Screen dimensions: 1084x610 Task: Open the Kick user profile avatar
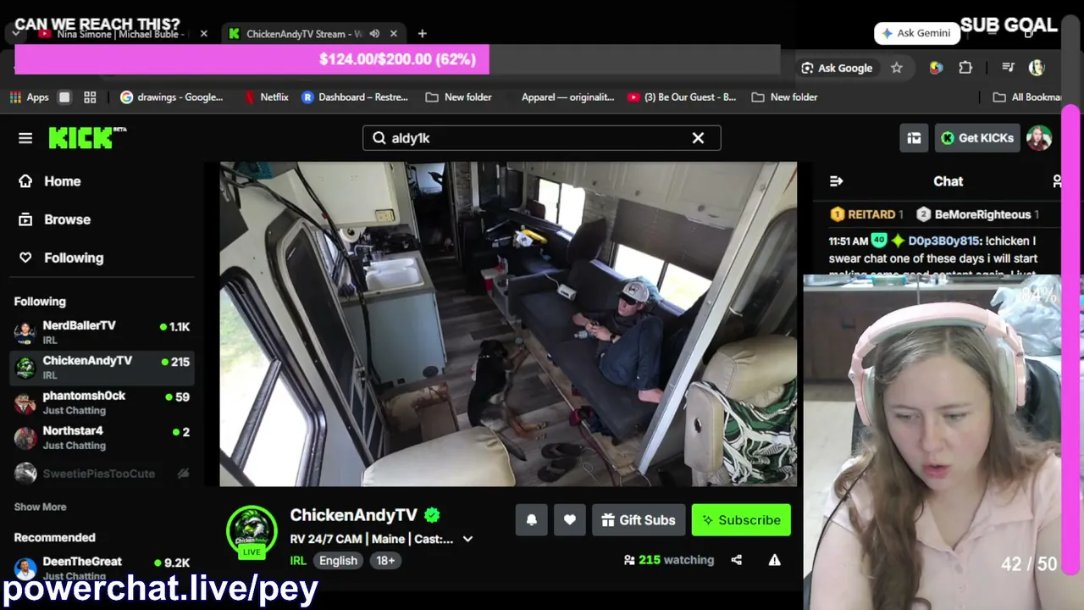pyautogui.click(x=1039, y=138)
